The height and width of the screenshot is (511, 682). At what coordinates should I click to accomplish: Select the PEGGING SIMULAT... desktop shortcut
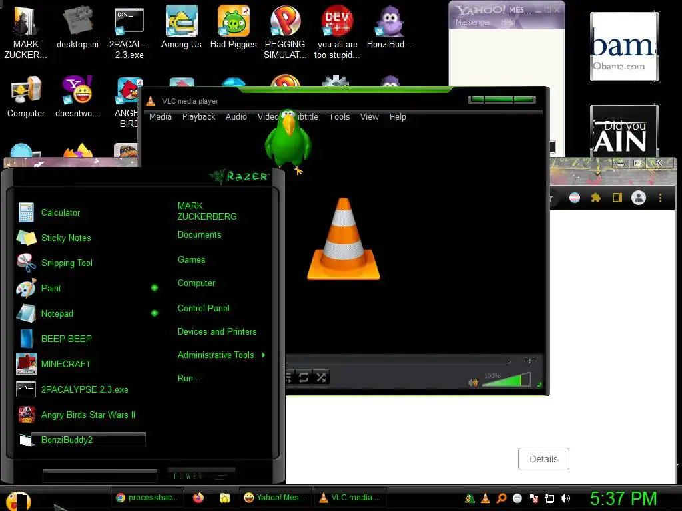click(285, 32)
